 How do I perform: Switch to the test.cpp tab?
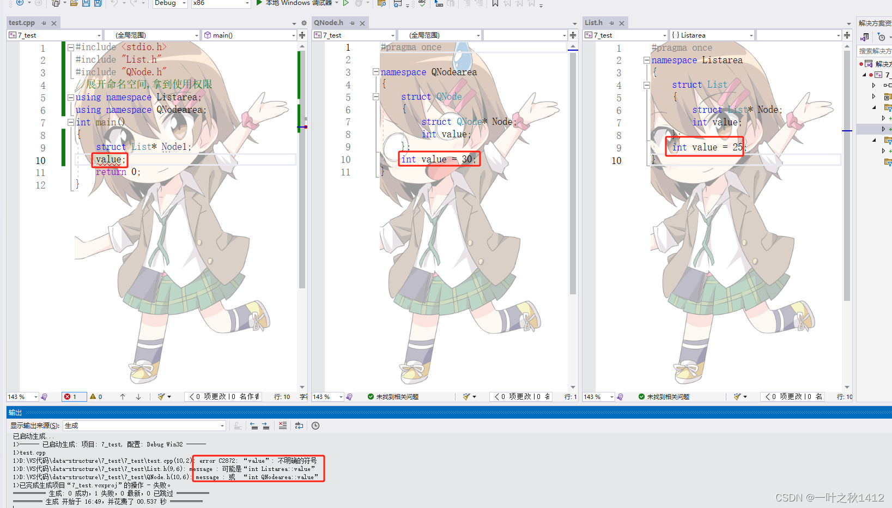22,23
